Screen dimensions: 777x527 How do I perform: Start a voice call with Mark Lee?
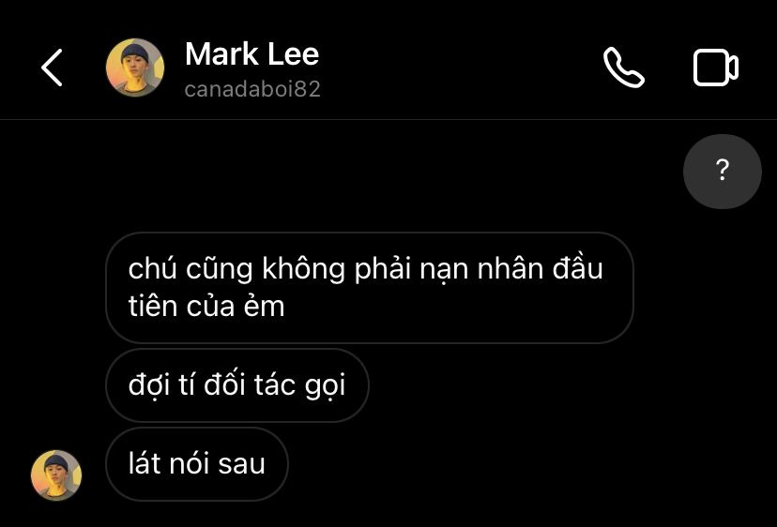coord(624,68)
